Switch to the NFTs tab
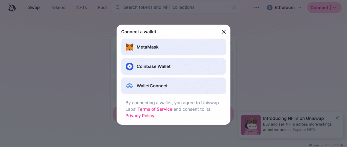 (81, 7)
